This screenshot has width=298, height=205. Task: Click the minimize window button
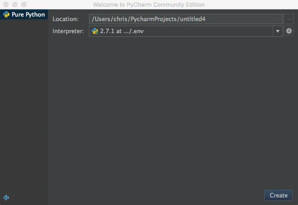[x=15, y=4]
